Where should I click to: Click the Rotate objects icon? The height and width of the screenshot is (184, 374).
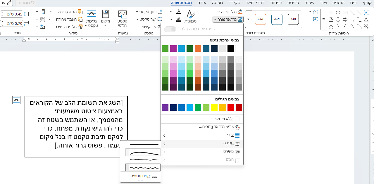43,27
